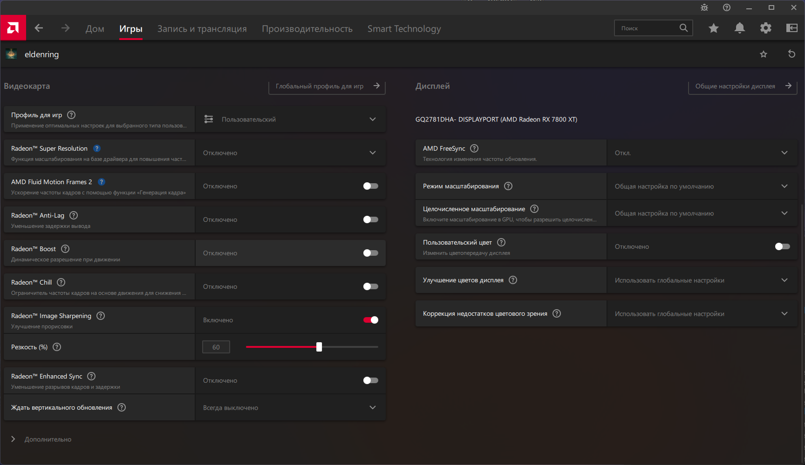Open Ждать вертикального обновления dropdown

[x=290, y=407]
